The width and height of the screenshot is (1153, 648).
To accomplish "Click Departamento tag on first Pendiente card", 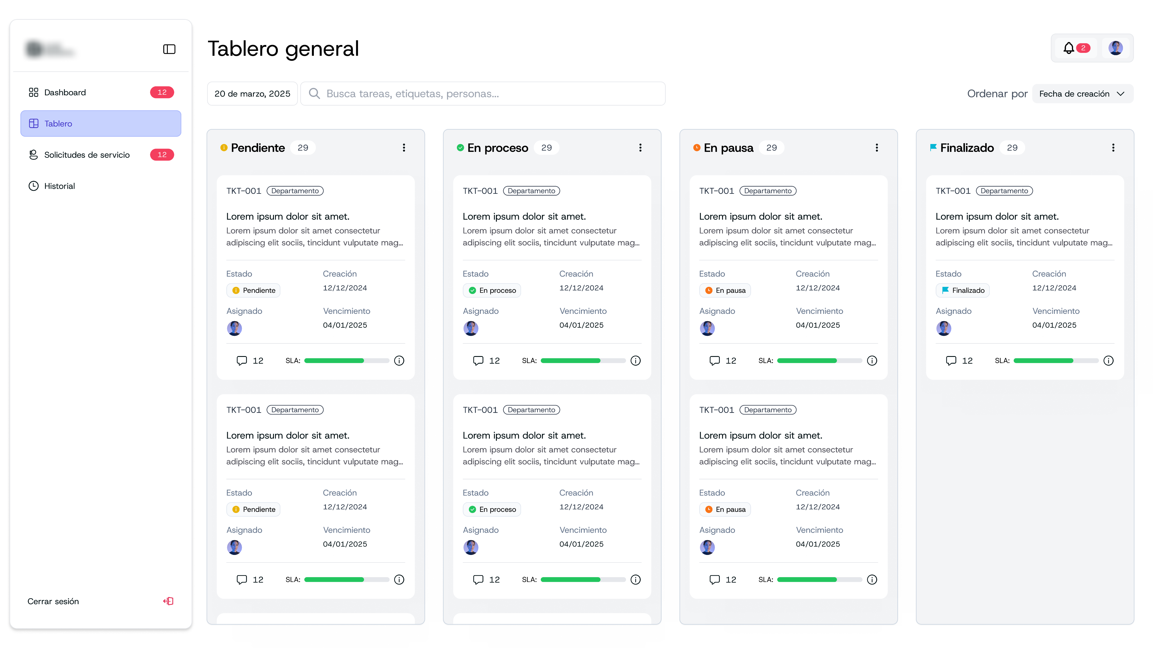I will pyautogui.click(x=295, y=191).
